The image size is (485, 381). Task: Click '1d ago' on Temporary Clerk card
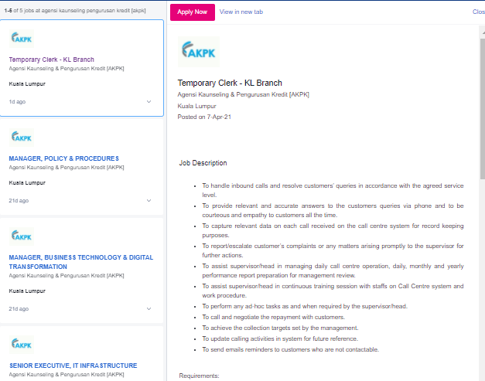17,102
